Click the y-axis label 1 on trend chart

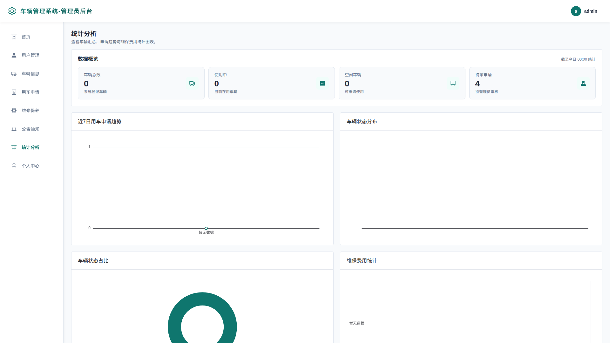tap(90, 147)
